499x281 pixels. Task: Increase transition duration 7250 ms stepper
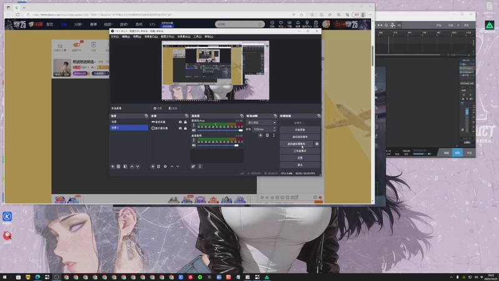tap(274, 128)
